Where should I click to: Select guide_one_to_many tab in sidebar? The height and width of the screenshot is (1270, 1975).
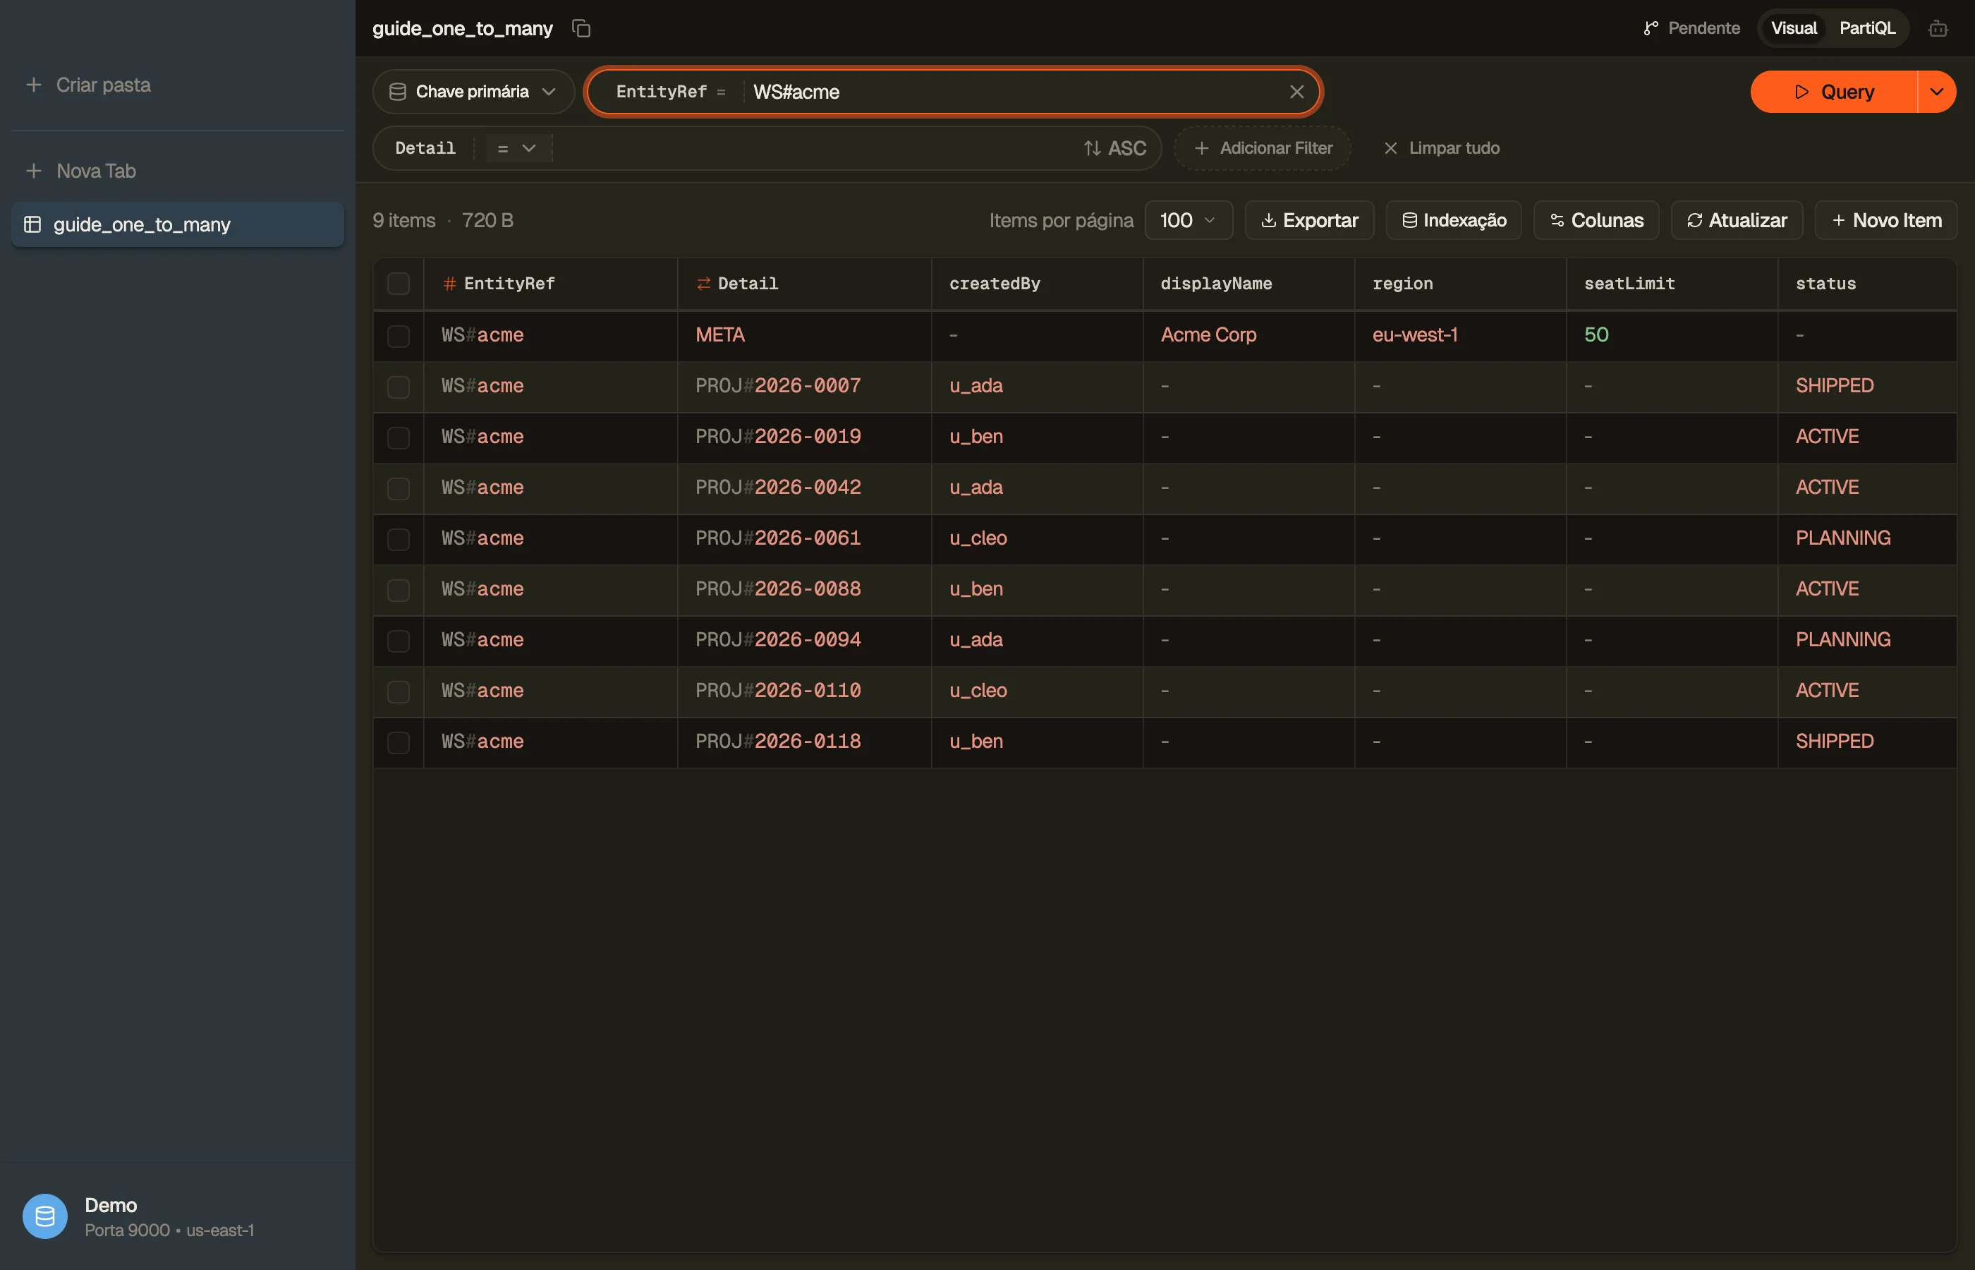[x=178, y=224]
